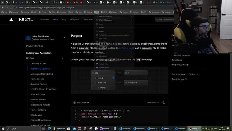This screenshot has height=131, width=232.
Task: Click Building Your Application sidebar heading
Action: (x=39, y=53)
